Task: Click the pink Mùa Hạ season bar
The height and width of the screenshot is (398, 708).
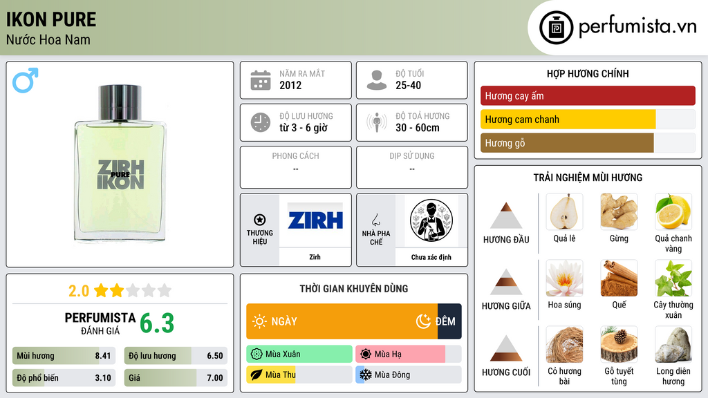Action: [x=400, y=354]
